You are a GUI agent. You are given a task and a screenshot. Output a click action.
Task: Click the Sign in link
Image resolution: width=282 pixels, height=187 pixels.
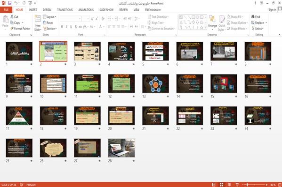[x=272, y=10]
